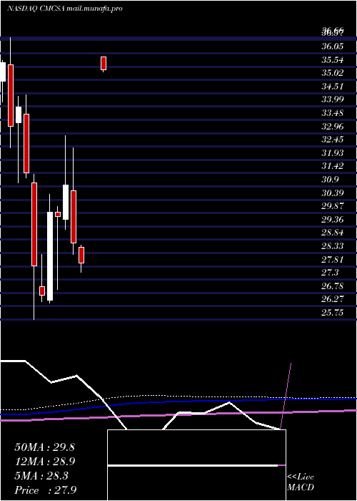Click the 29.87 price axis label
This screenshot has width=357, height=501.
(332, 206)
